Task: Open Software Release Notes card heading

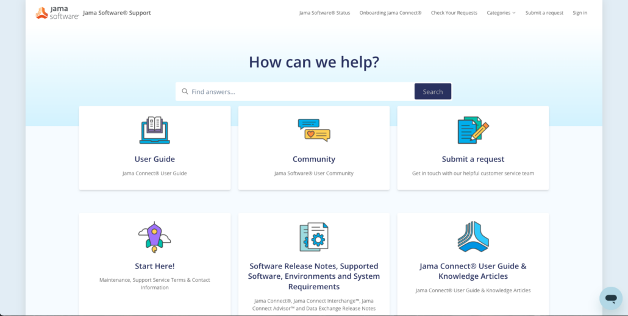Action: point(314,276)
